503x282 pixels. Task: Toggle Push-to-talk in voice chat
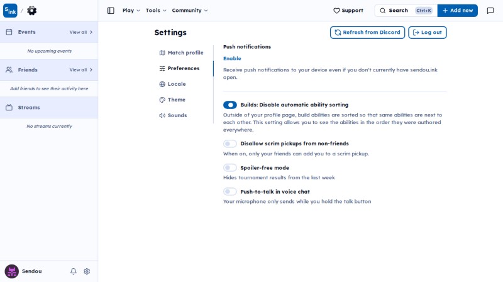230,192
